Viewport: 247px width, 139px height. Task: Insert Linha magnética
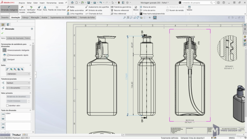click(75, 14)
